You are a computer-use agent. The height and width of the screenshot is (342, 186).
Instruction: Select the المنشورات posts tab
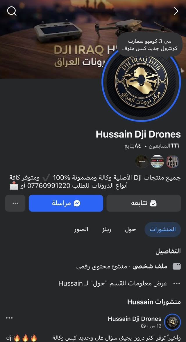162,230
